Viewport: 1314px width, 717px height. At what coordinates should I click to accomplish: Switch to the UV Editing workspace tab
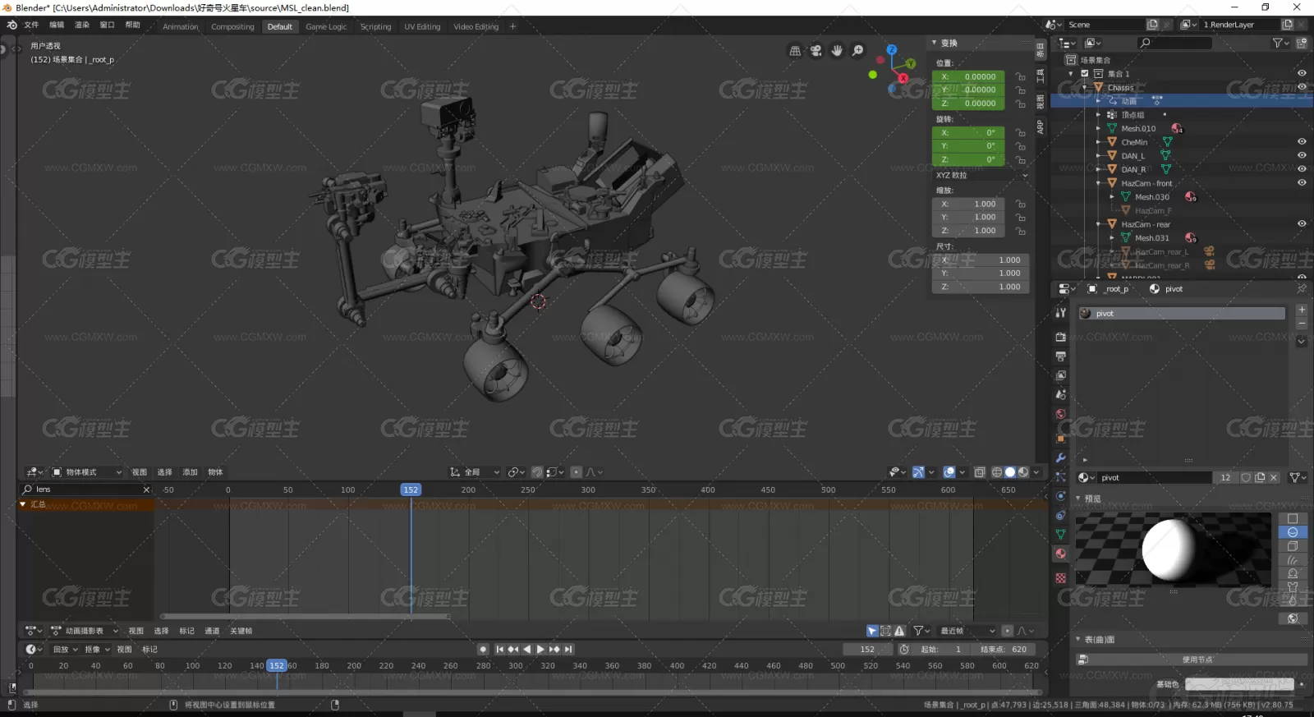point(422,27)
